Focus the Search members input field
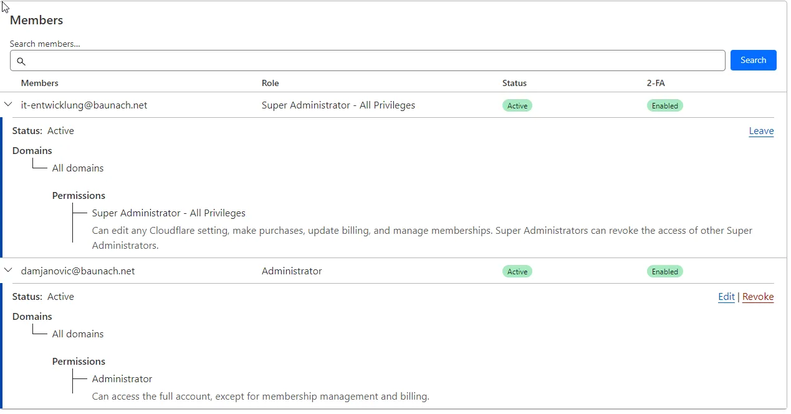The width and height of the screenshot is (791, 414). pos(374,61)
